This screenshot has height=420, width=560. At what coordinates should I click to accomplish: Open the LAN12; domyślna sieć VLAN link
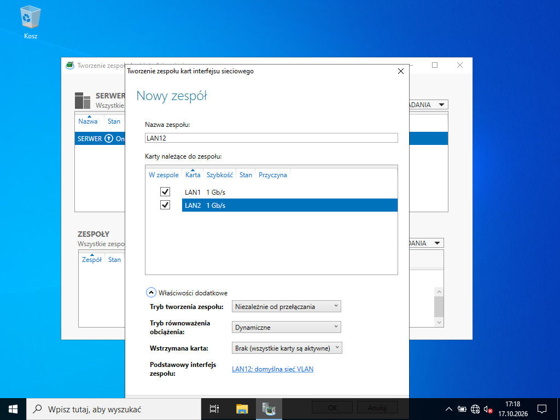[x=272, y=369]
